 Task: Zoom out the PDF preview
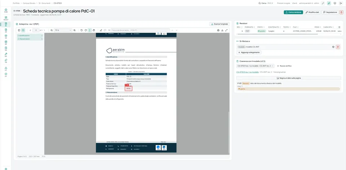pyautogui.click(x=52, y=30)
